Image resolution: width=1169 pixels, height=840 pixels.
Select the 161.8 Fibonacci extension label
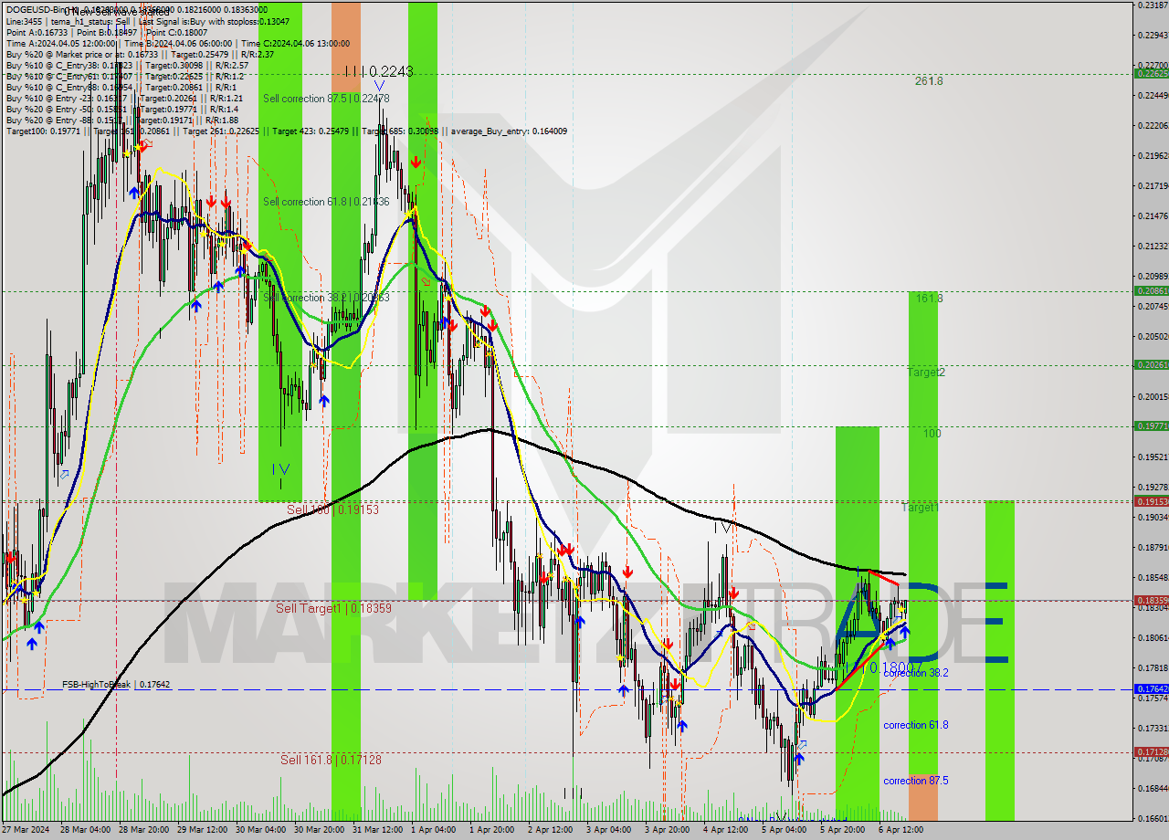[x=929, y=299]
